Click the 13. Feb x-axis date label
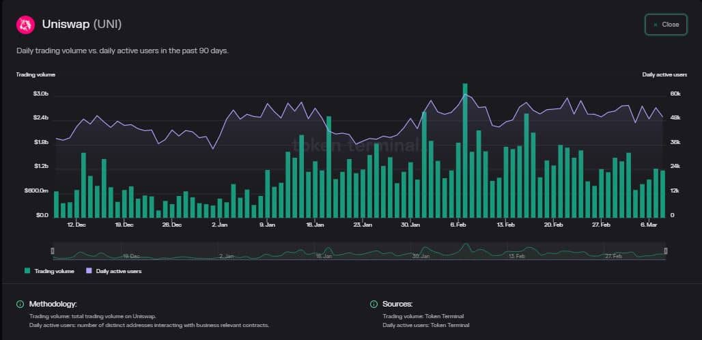The image size is (702, 340). pos(506,225)
